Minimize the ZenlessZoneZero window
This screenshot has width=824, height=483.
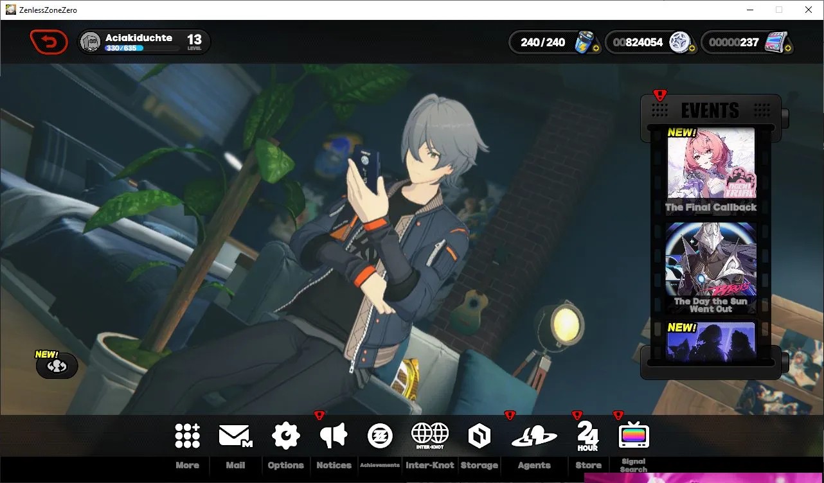coord(750,10)
